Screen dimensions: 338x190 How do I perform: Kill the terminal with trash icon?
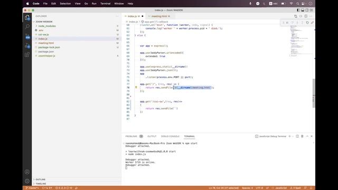pyautogui.click(x=302, y=136)
